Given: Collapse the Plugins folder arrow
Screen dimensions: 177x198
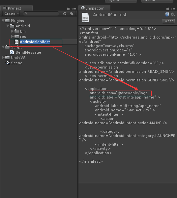Looking at the screenshot, I should [3, 21].
